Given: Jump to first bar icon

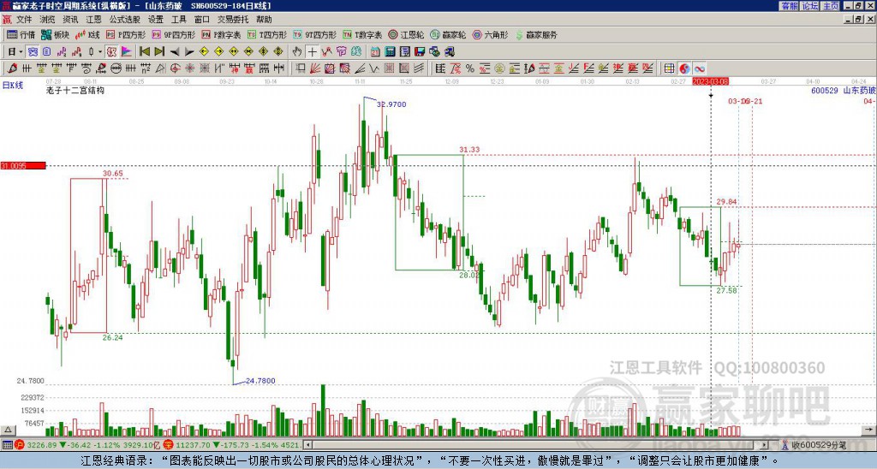Looking at the screenshot, I should 144,52.
